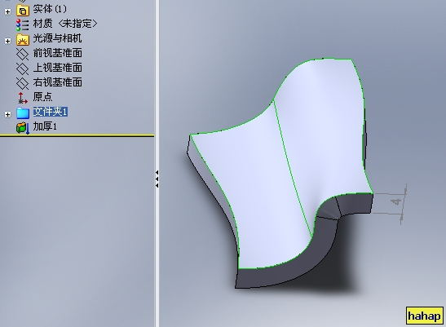
Task: Expand the 光源与相机 tree node
Action: (x=7, y=41)
